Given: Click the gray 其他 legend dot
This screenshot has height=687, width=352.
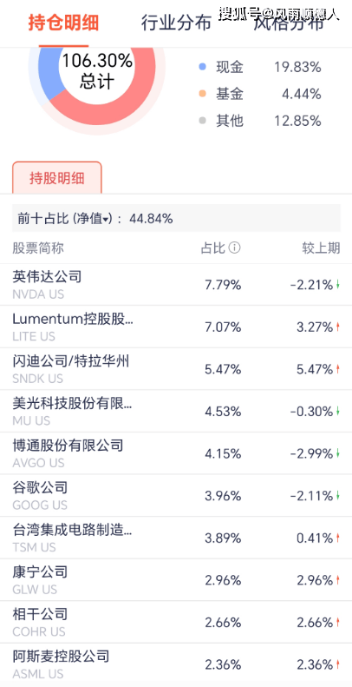Looking at the screenshot, I should point(202,121).
